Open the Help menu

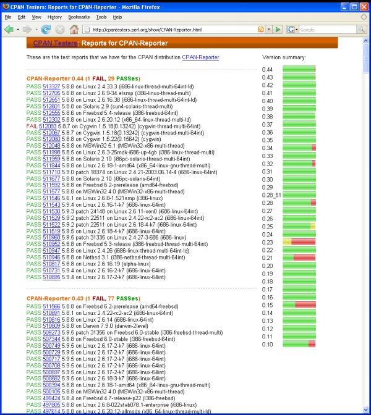click(117, 17)
